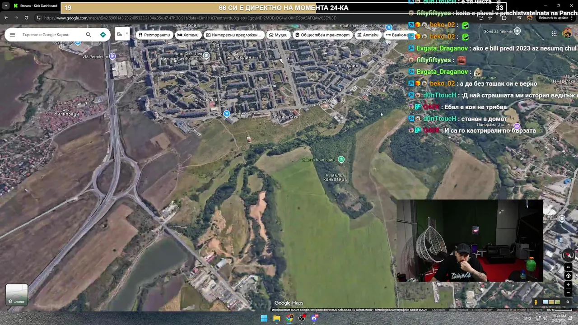Open the 'Поверителност' footer link
578x325 pixels.
(x=483, y=310)
